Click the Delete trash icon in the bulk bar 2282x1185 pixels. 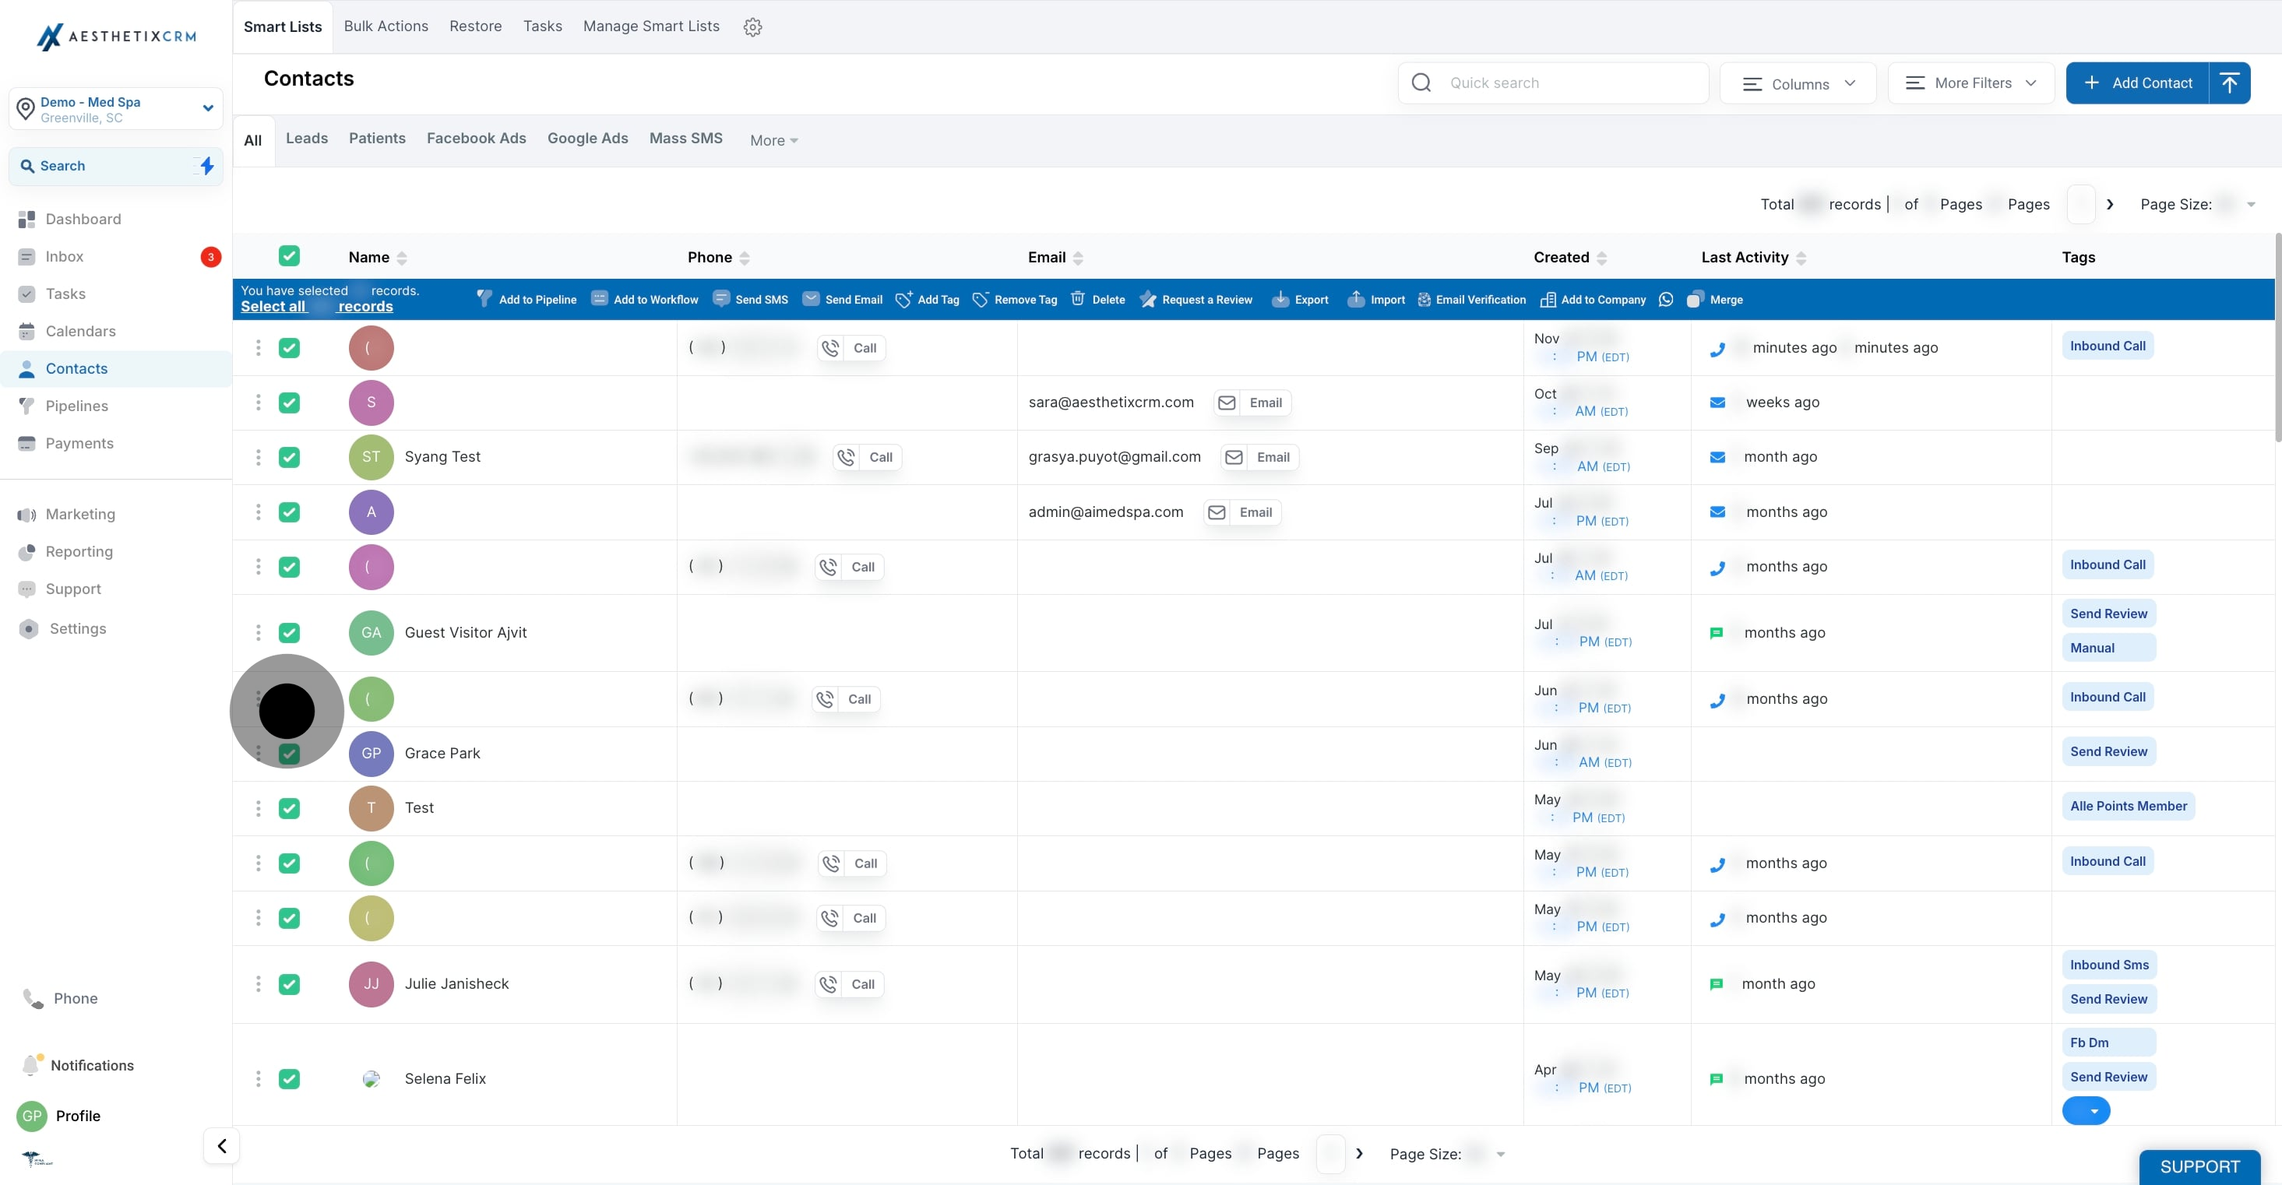point(1077,298)
